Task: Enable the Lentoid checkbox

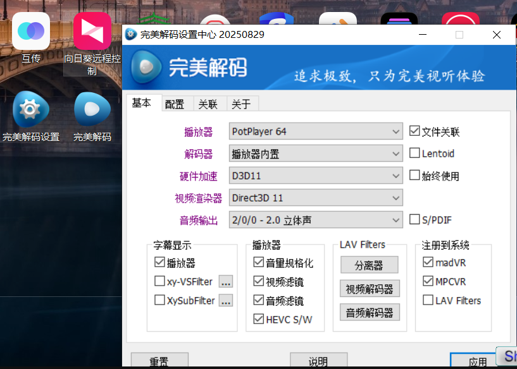Action: click(414, 153)
